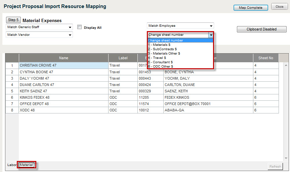Open the Match Employee dropdown

tap(180, 26)
